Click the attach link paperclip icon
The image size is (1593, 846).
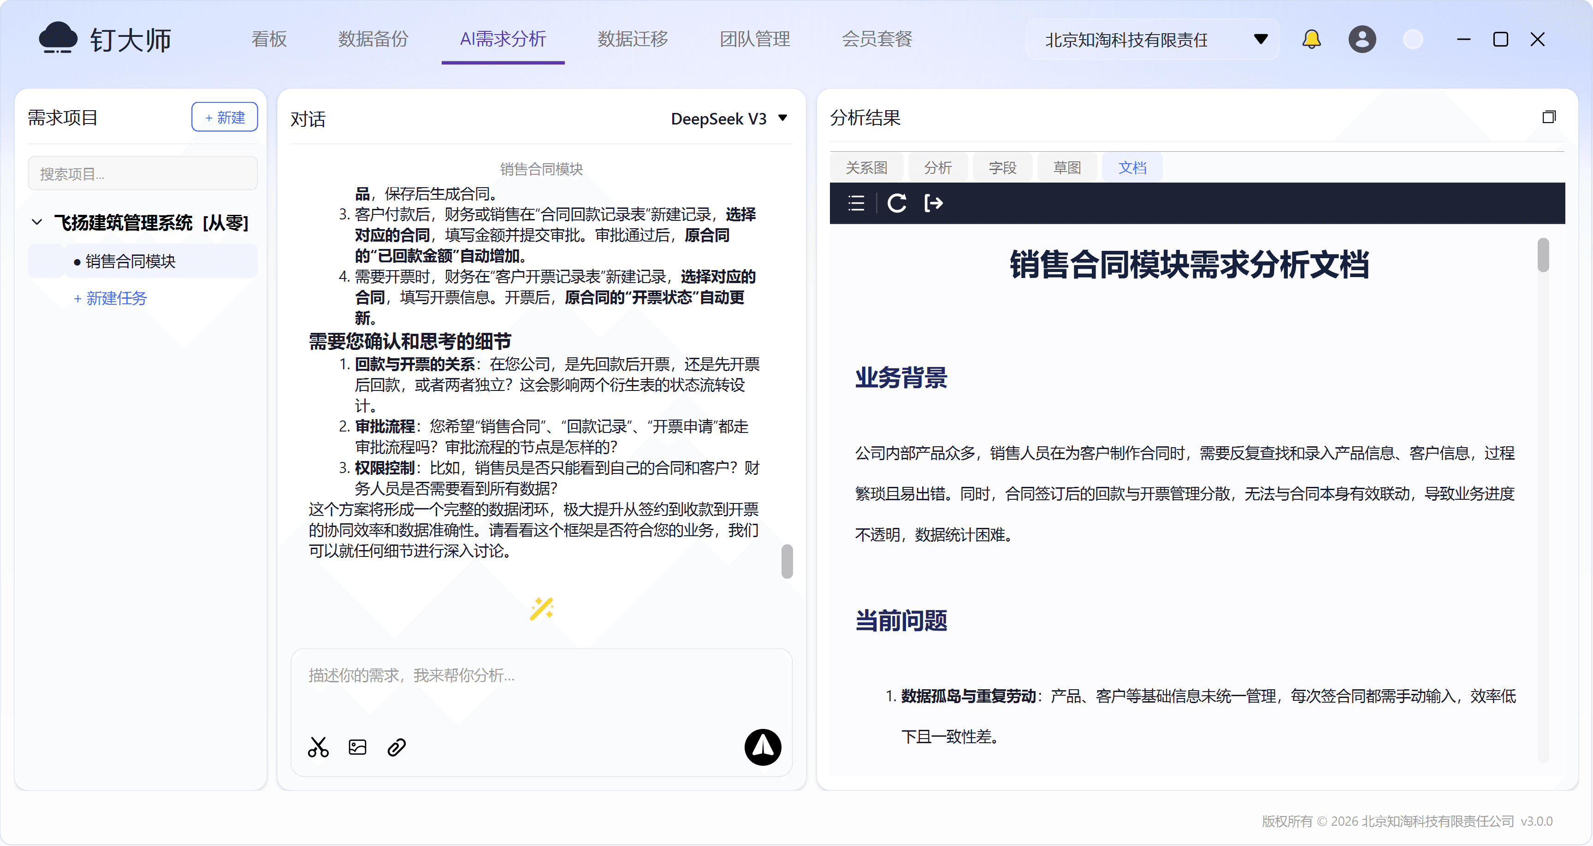[397, 747]
